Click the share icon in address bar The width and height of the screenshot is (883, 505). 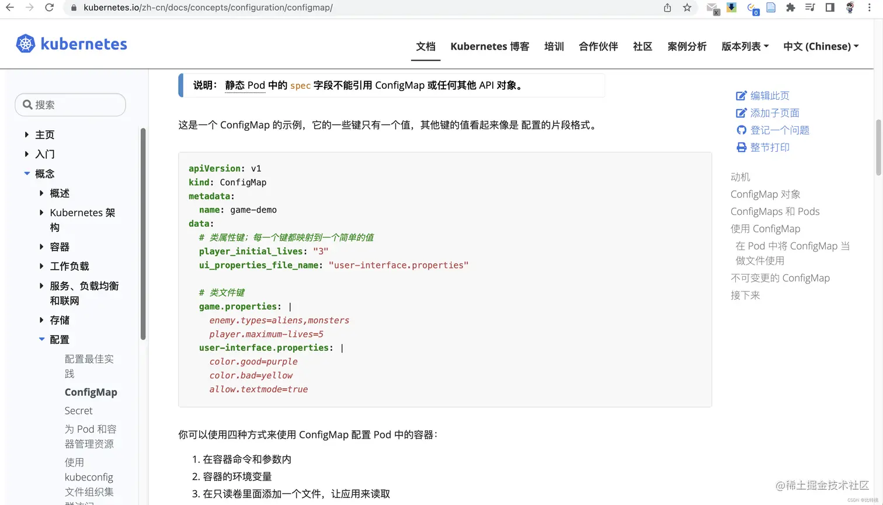pyautogui.click(x=668, y=8)
